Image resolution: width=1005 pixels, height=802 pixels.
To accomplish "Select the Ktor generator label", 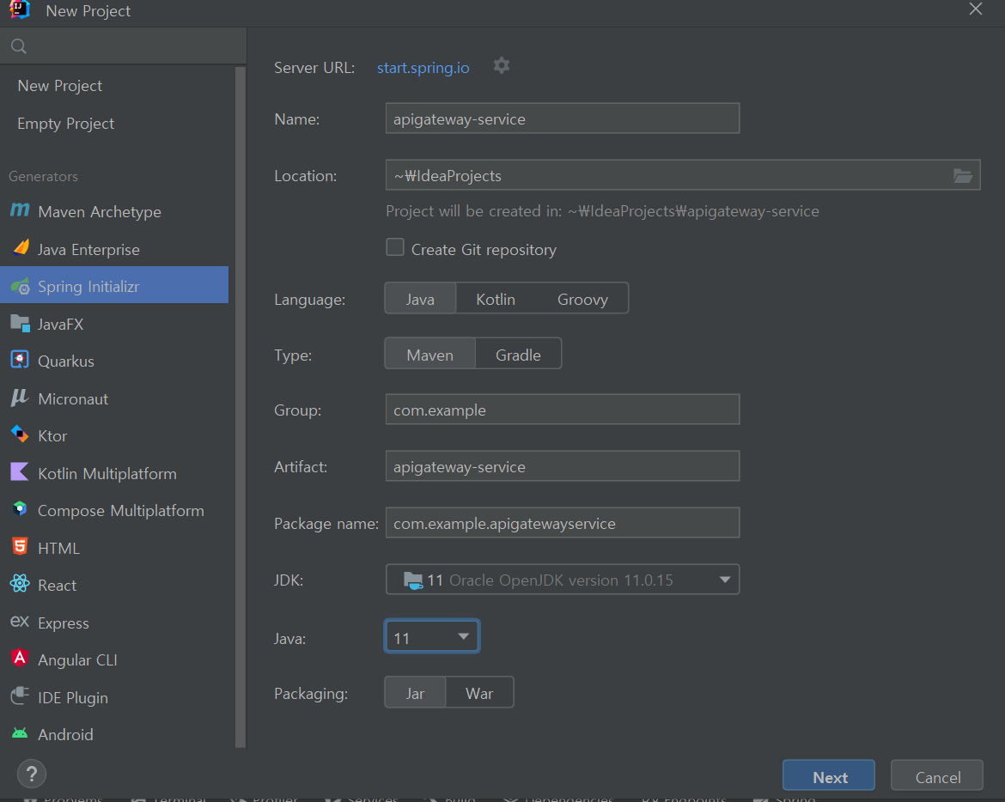I will (x=52, y=436).
